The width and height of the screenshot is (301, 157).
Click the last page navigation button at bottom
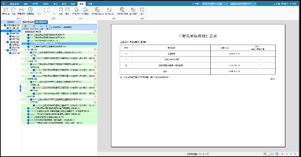pyautogui.click(x=296, y=154)
